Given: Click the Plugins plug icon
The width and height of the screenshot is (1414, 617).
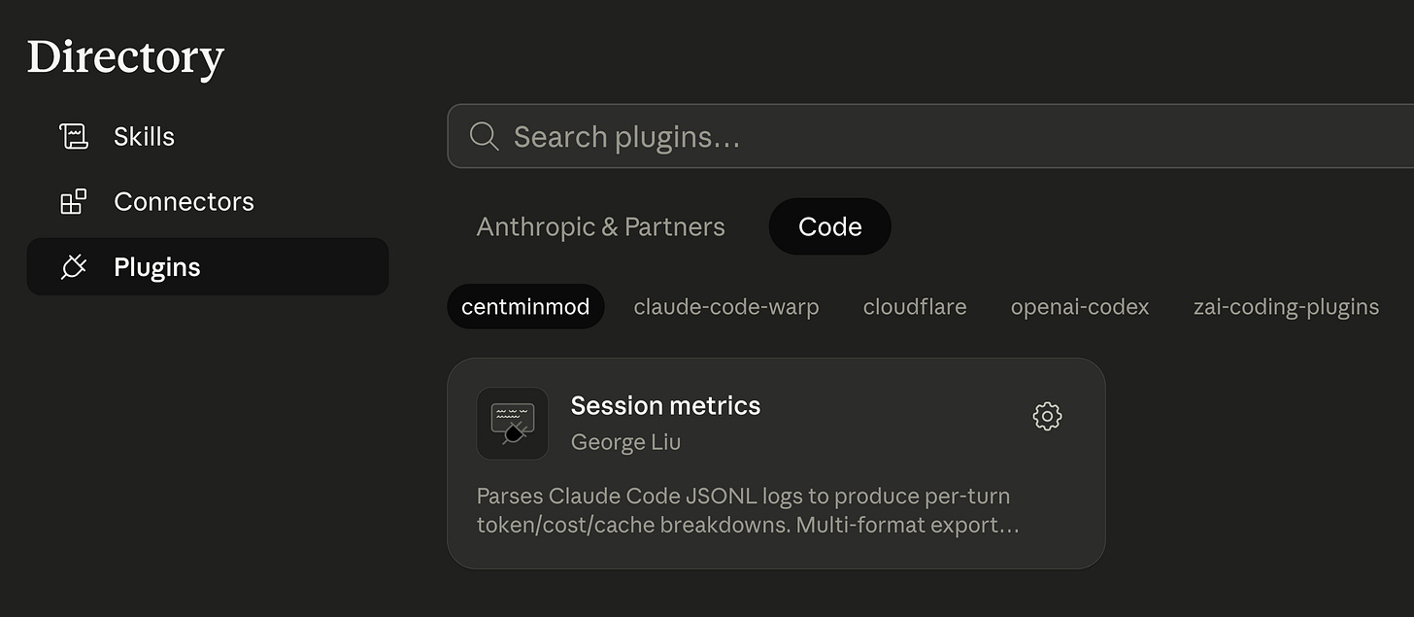Looking at the screenshot, I should pyautogui.click(x=74, y=267).
